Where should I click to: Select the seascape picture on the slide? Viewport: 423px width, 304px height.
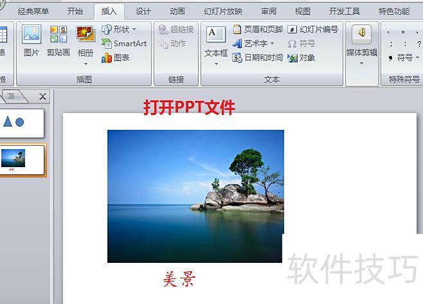195,196
